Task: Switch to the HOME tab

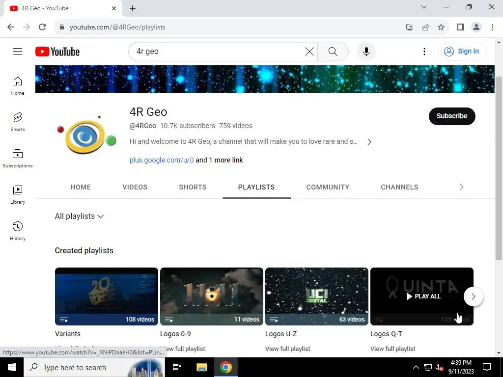Action: point(81,187)
